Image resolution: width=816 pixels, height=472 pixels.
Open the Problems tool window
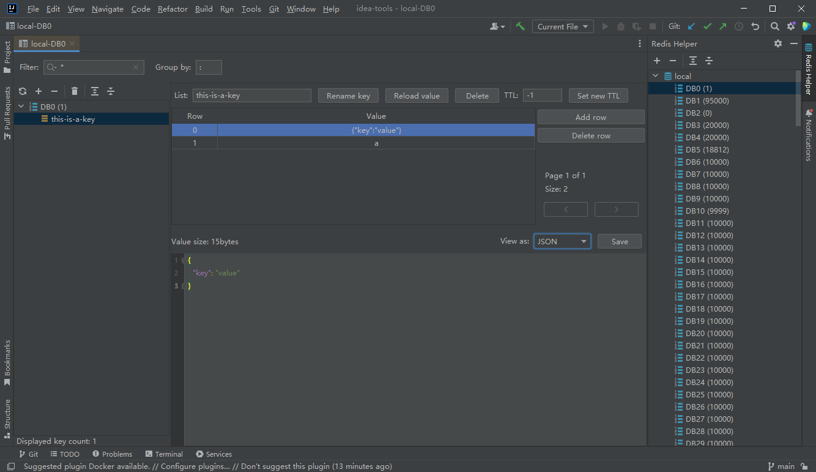coord(112,454)
